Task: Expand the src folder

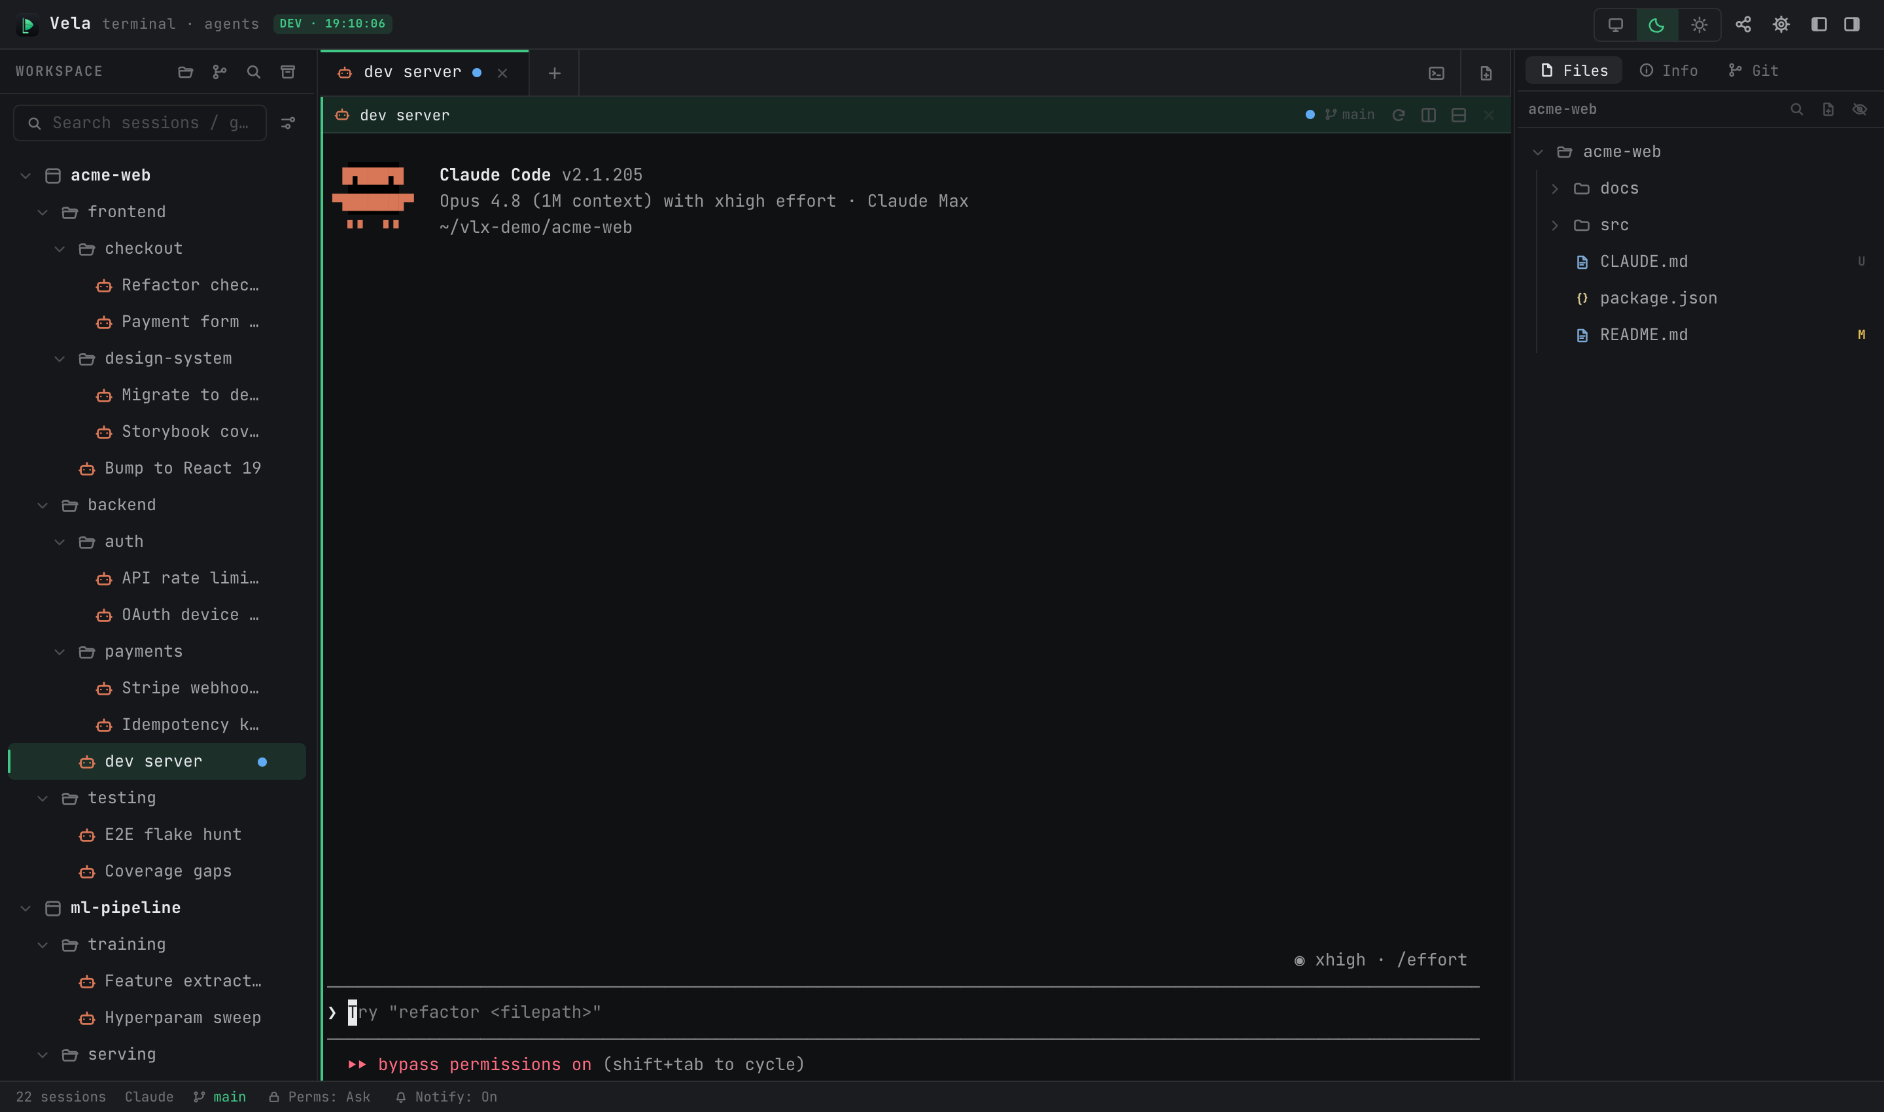Action: [x=1555, y=226]
